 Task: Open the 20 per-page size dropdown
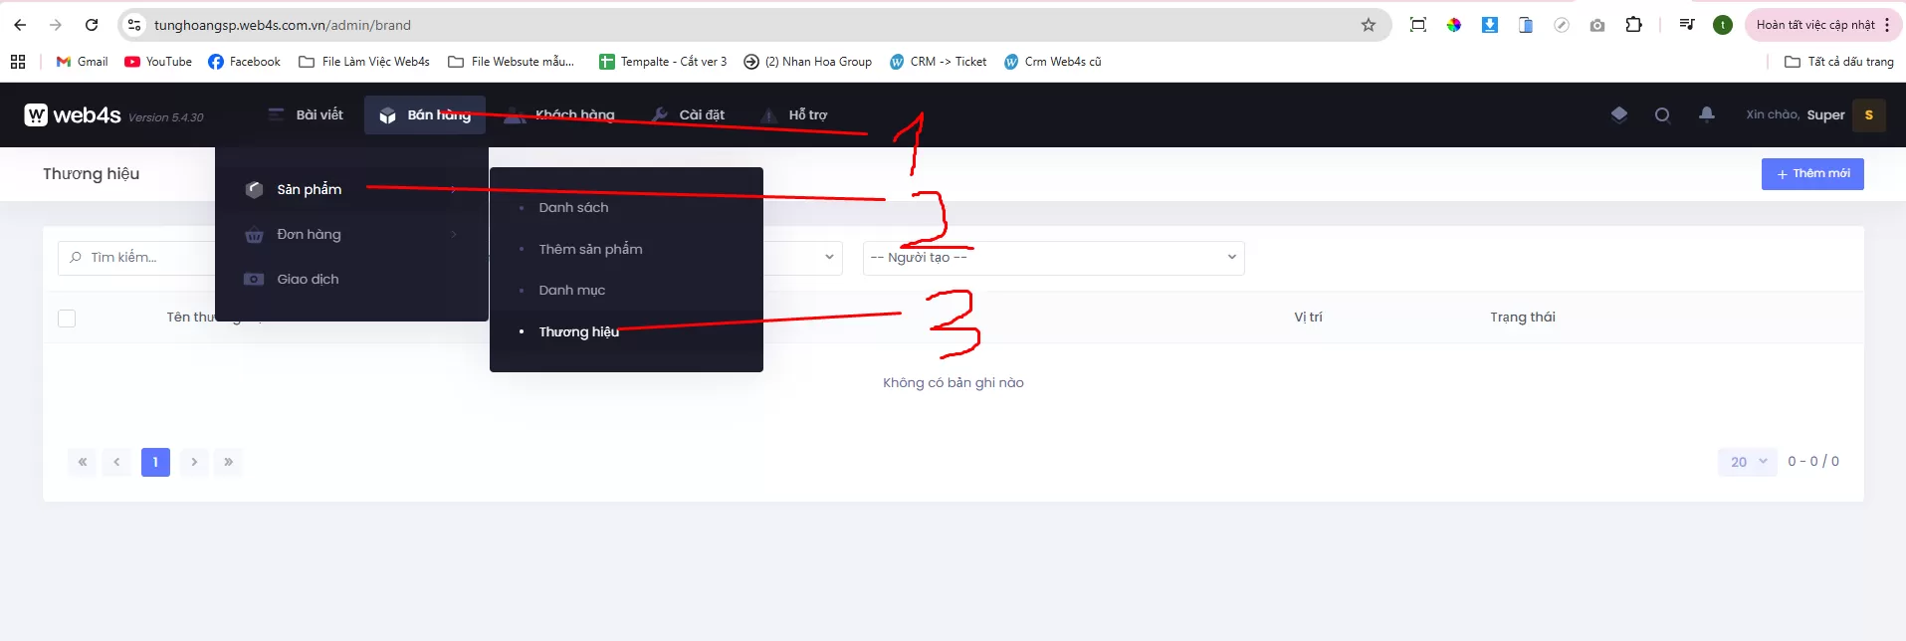point(1747,462)
